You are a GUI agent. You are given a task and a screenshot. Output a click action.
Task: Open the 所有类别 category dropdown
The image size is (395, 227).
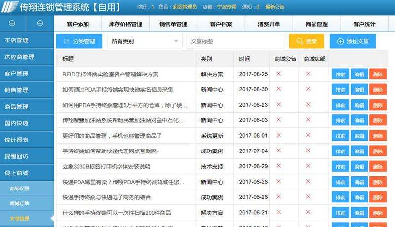(145, 41)
